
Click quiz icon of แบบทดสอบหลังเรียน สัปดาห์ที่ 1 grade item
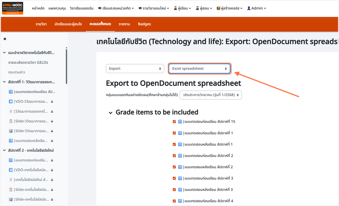coord(180,144)
